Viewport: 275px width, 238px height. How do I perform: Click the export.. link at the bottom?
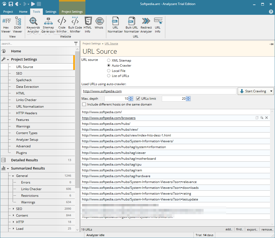click(252, 229)
